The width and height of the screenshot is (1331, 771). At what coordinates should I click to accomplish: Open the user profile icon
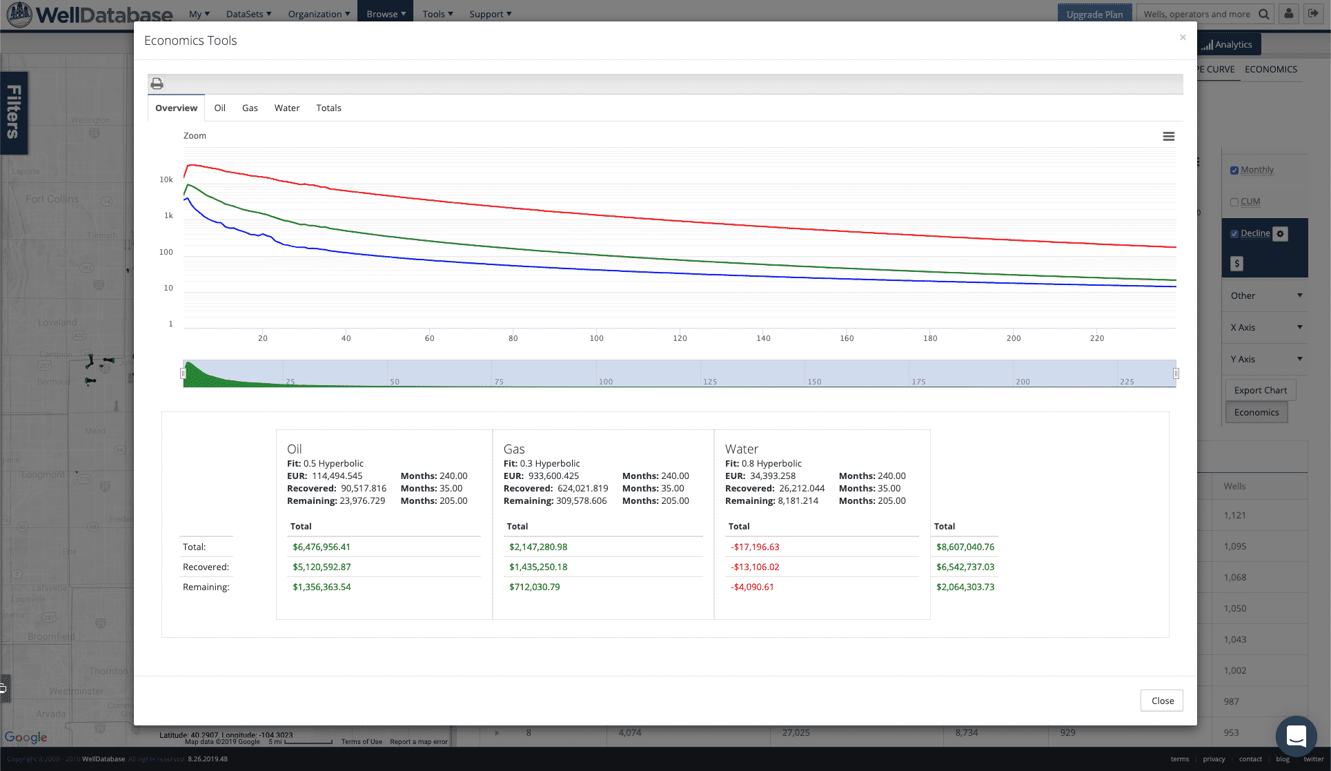(1288, 14)
